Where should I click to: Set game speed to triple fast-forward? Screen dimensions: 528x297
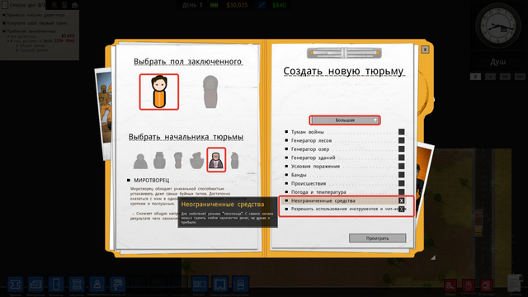pos(520,77)
